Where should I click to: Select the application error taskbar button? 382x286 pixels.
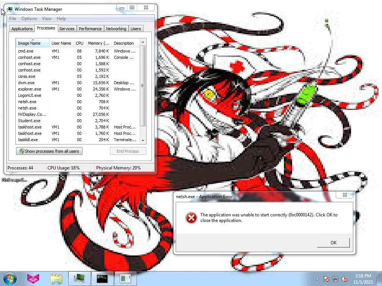pos(125,279)
